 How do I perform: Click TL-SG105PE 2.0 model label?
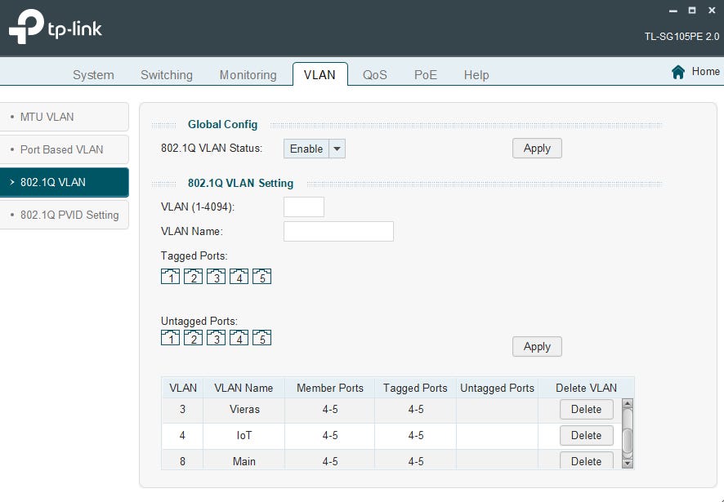[x=682, y=37]
